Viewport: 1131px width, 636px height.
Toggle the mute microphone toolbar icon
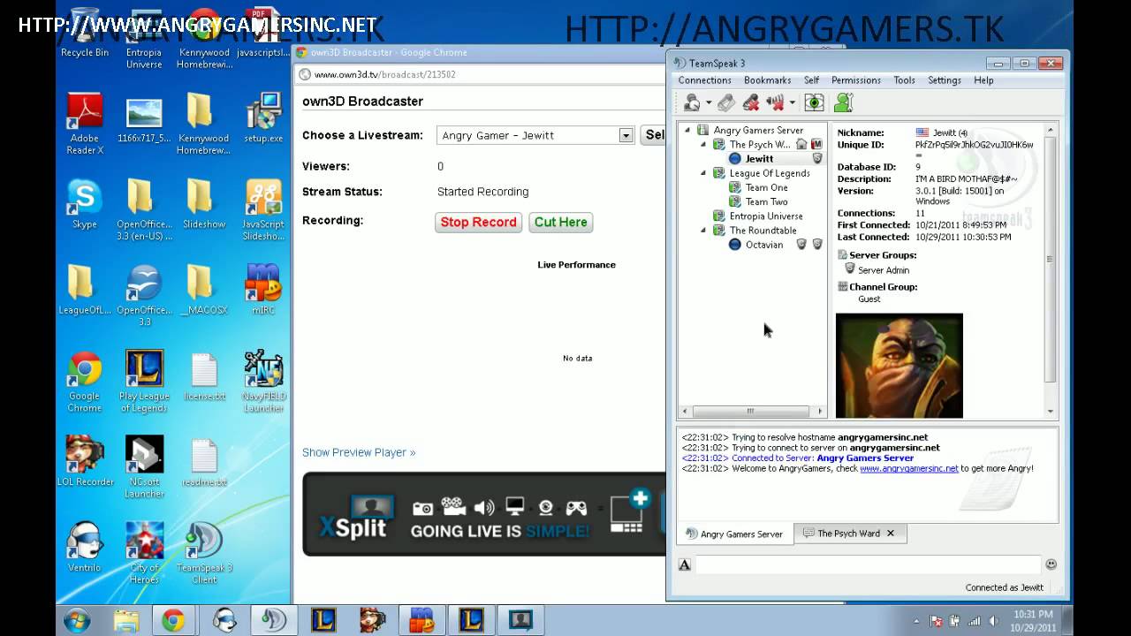[x=751, y=102]
